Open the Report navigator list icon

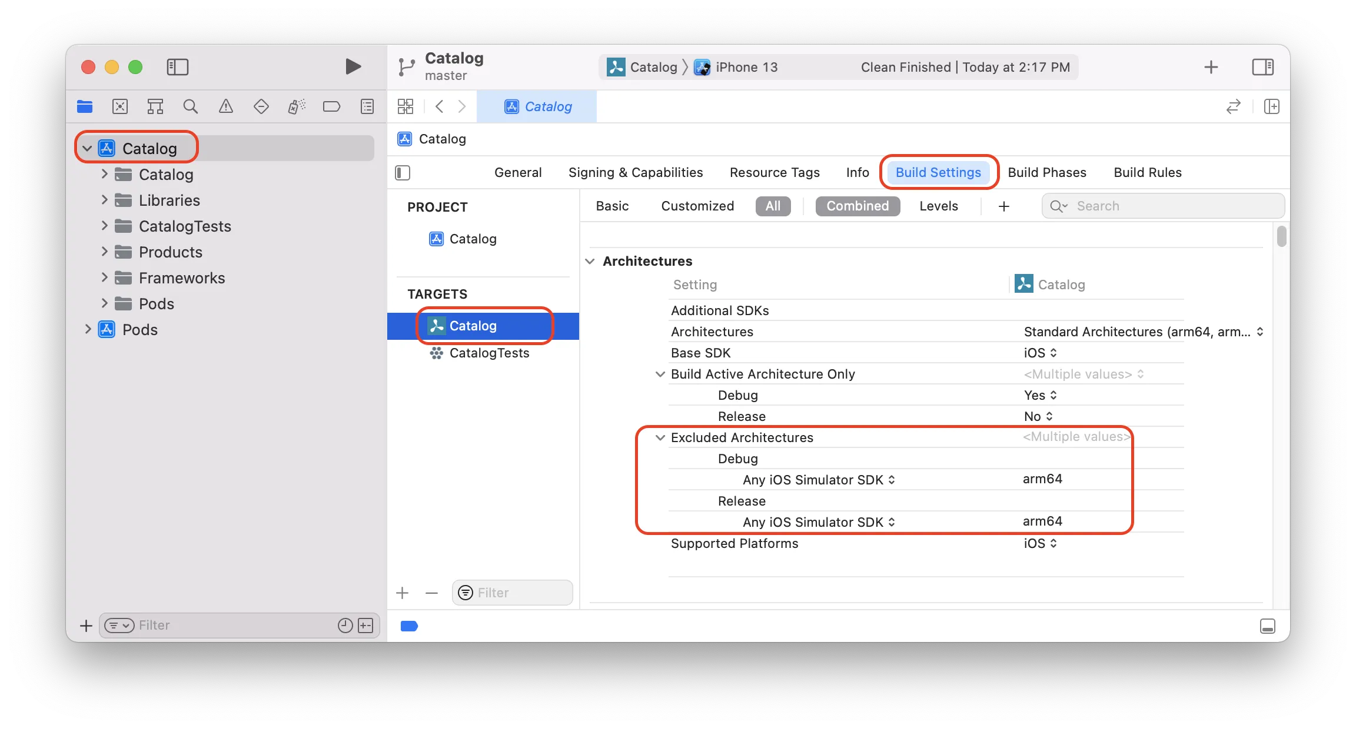point(367,106)
